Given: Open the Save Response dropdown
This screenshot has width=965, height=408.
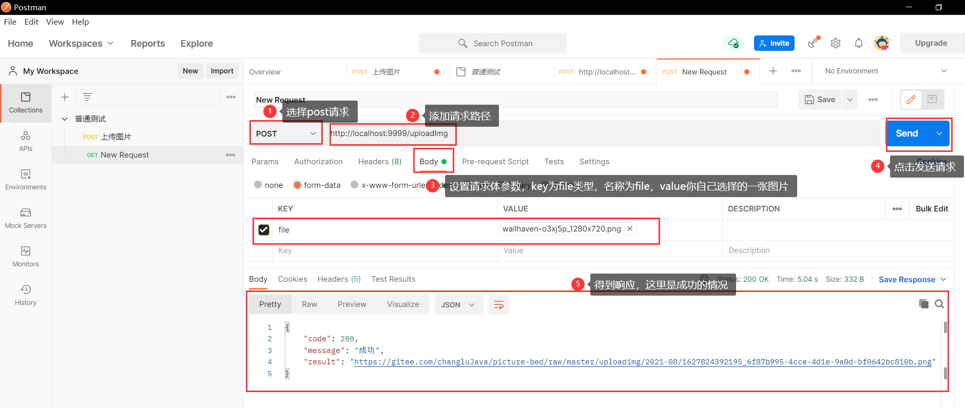Looking at the screenshot, I should coord(912,280).
